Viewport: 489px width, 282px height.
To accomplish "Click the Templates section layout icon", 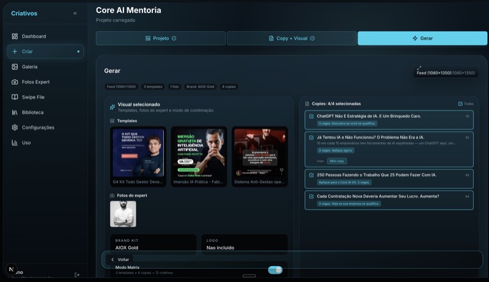I will [112, 121].
